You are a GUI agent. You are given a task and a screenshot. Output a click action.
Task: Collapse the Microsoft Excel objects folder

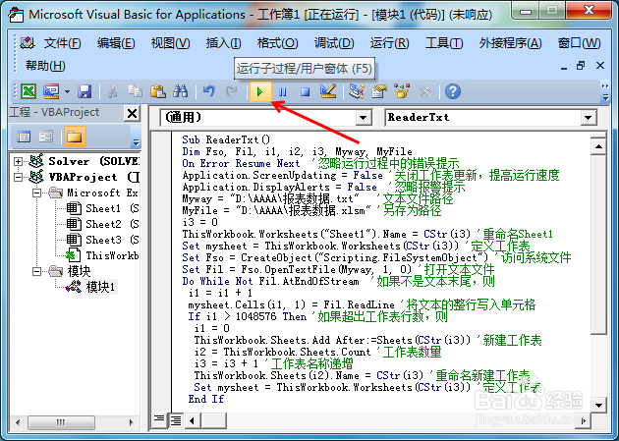[36, 193]
